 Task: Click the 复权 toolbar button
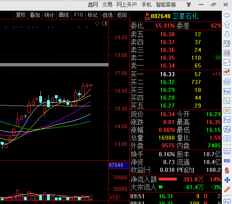21,15
